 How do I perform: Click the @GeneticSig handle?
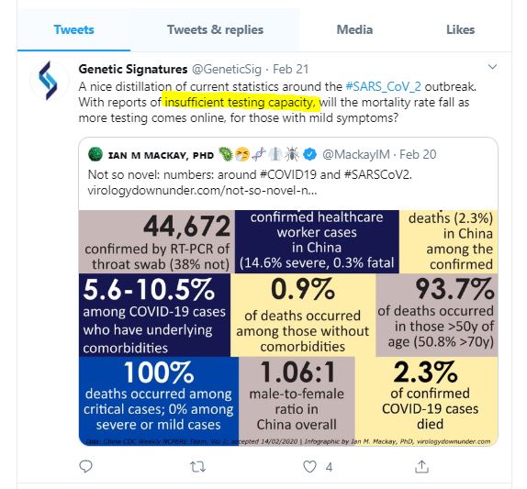(x=226, y=69)
